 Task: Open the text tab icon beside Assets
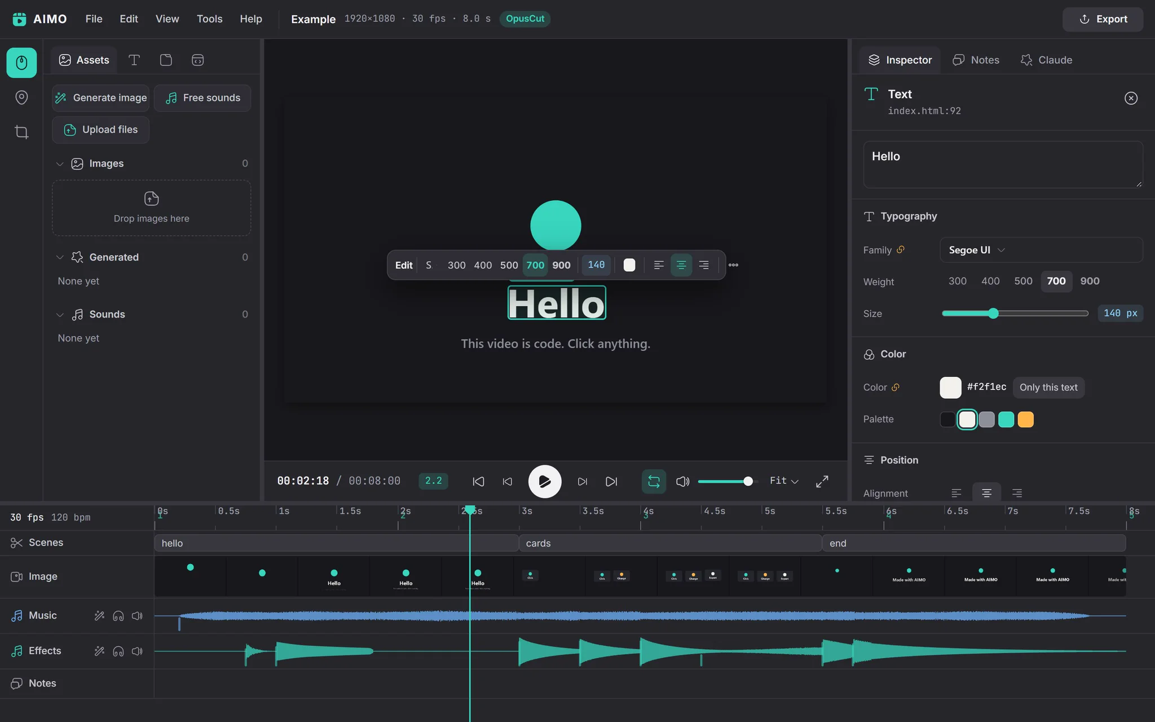[x=134, y=60]
